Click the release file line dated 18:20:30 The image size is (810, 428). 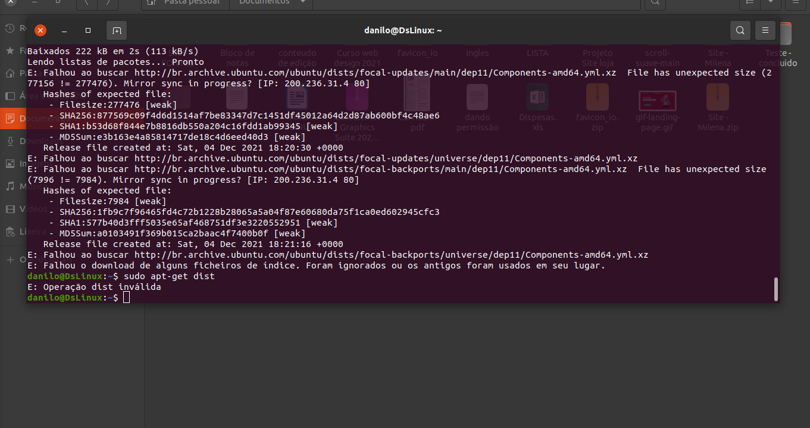(x=193, y=148)
